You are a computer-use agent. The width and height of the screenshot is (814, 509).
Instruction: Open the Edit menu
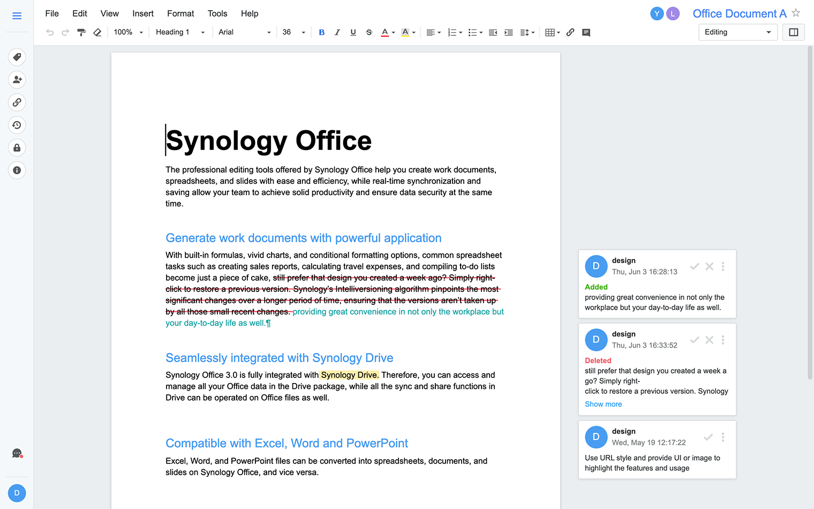(80, 13)
